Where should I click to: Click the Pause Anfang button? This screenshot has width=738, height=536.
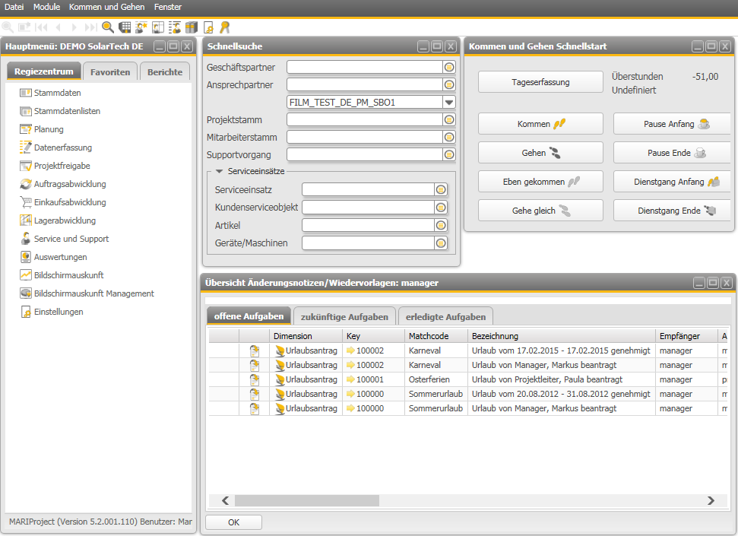click(x=672, y=124)
